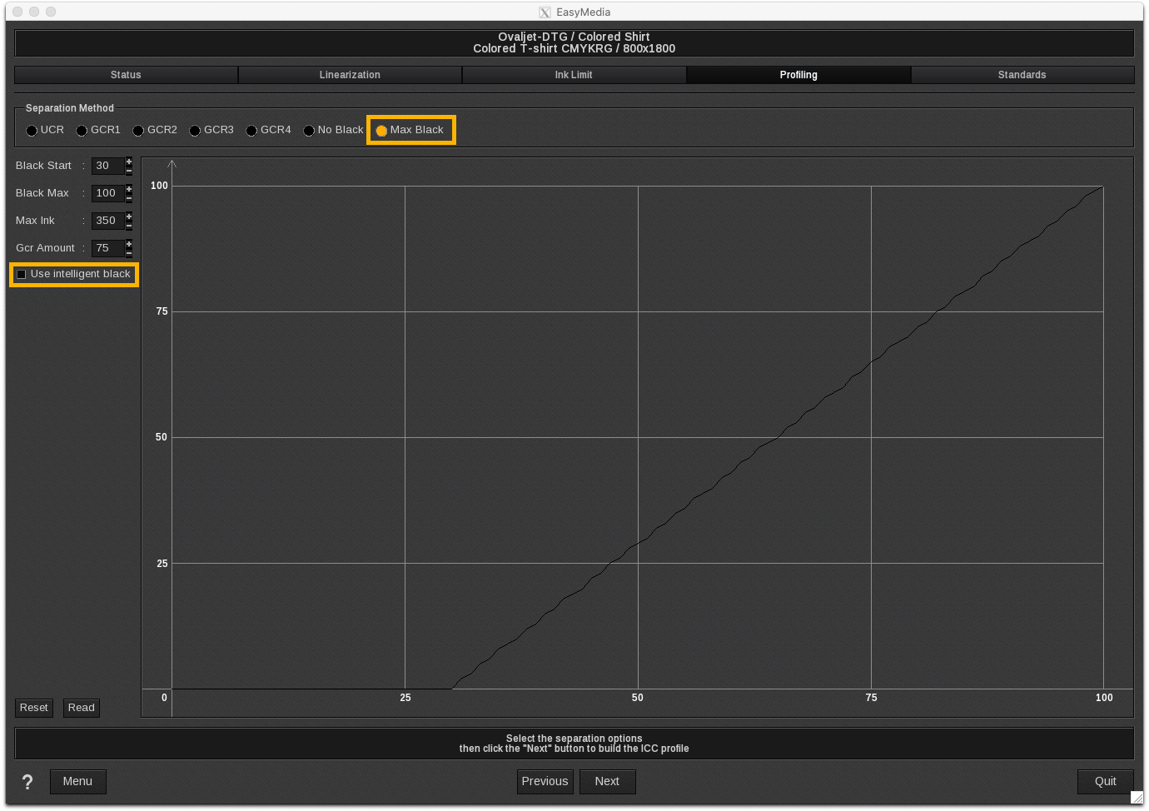1149x811 pixels.
Task: Enable Use intelligent black checkbox
Action: click(x=22, y=275)
